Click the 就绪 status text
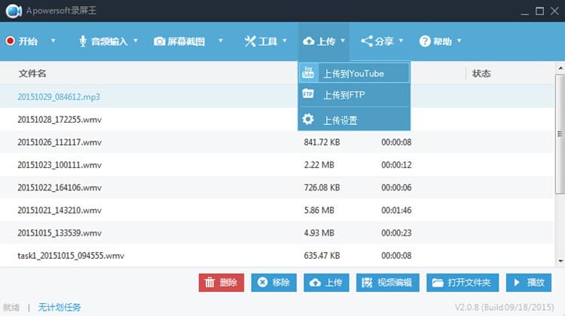Viewport: 565px width, 316px height. pyautogui.click(x=11, y=308)
